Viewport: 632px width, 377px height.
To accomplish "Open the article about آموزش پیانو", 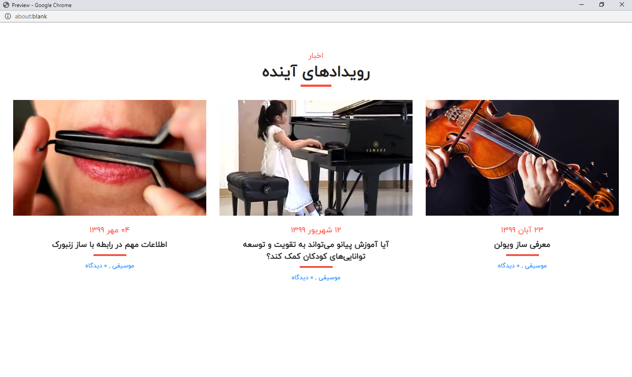I will [x=316, y=250].
